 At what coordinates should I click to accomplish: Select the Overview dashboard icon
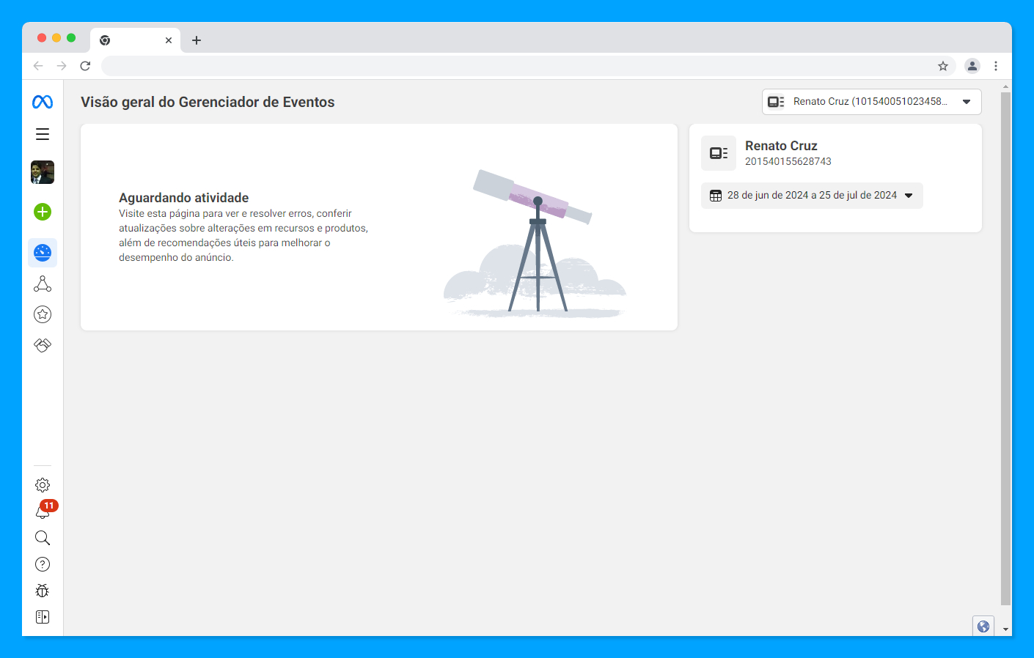(43, 253)
